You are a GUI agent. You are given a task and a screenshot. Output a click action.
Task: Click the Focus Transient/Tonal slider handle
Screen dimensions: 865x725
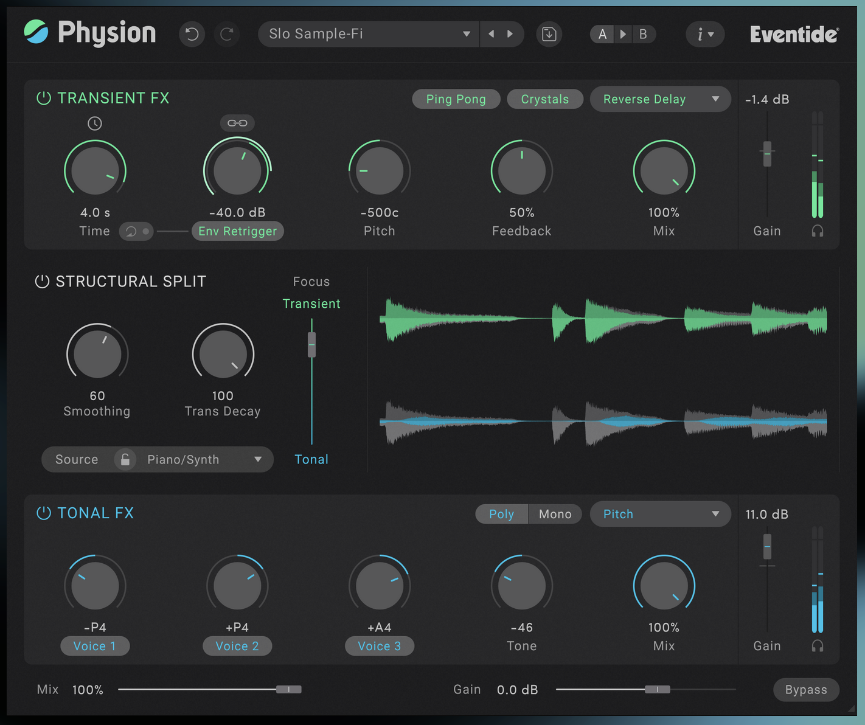[311, 344]
